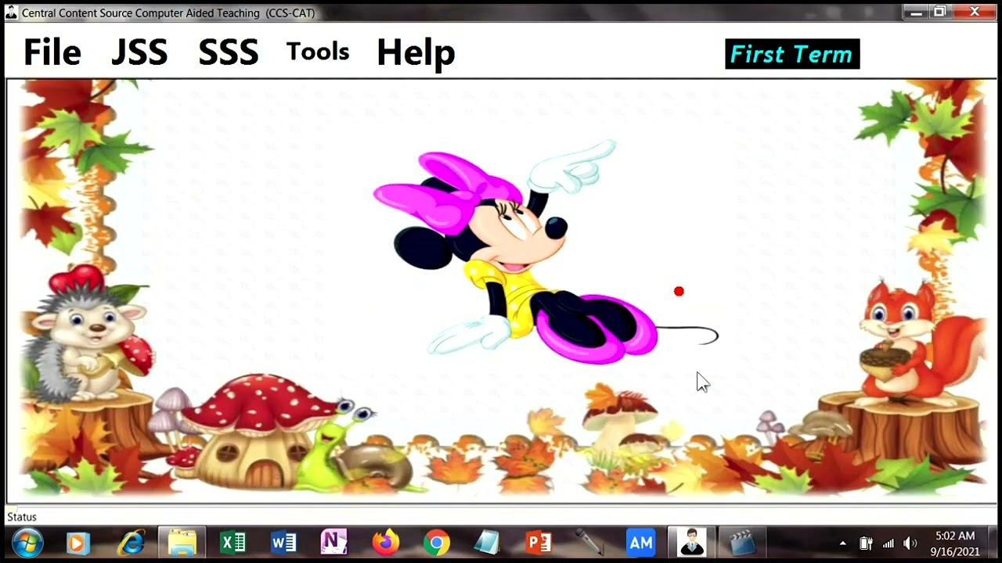Screen dimensions: 1002x563
Task: Open the File menu
Action: coord(52,52)
